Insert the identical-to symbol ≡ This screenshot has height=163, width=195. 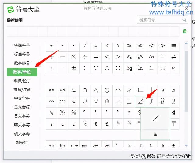pos(174,46)
